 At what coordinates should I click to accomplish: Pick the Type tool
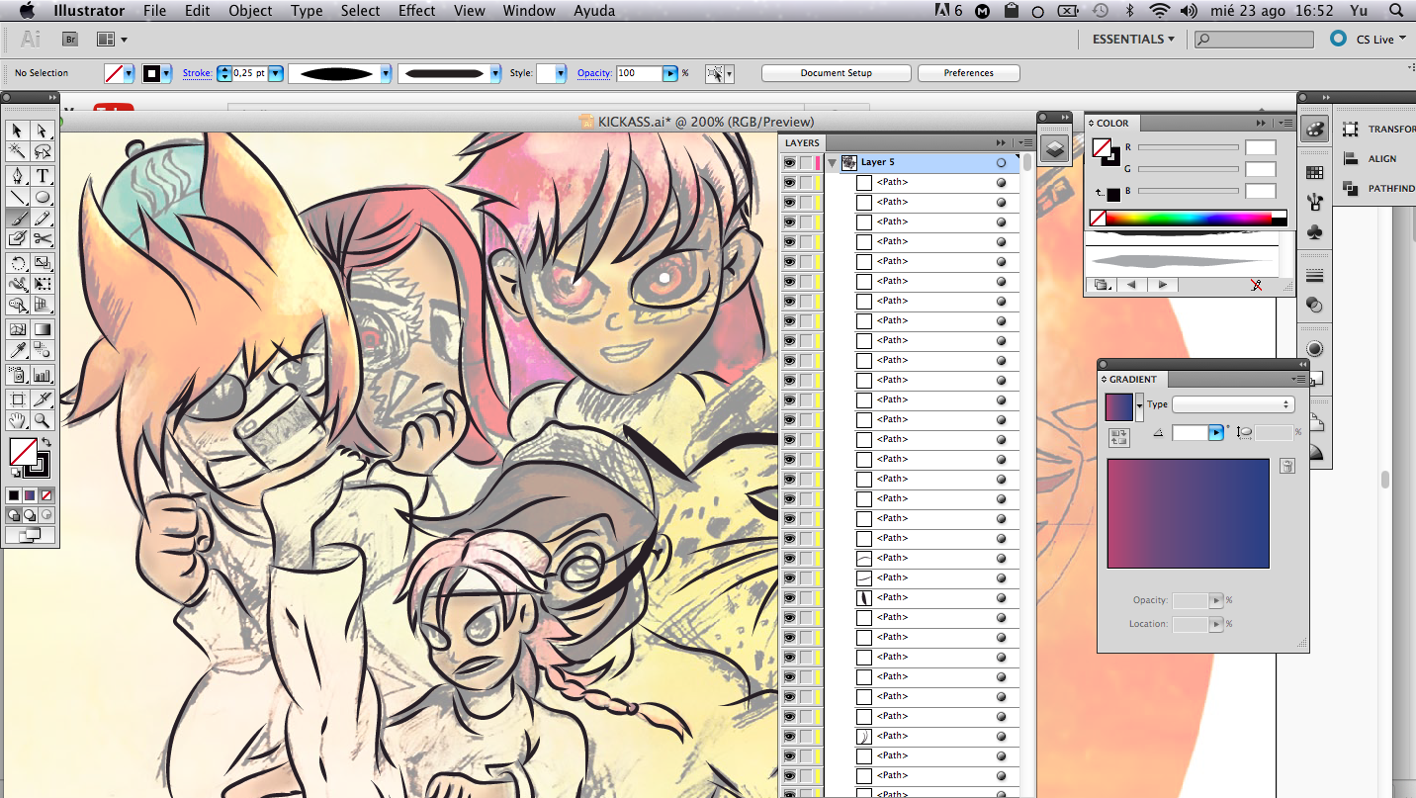tap(43, 176)
